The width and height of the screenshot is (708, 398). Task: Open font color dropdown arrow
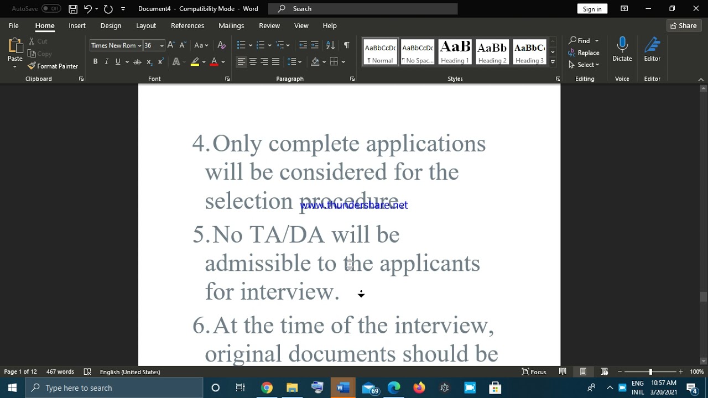click(x=223, y=62)
